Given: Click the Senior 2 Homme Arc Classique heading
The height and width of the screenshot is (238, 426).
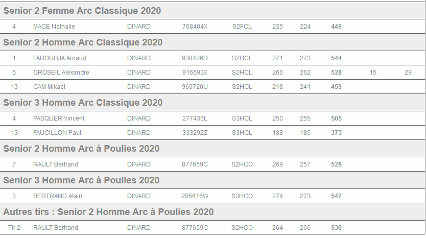Looking at the screenshot, I should 83,42.
